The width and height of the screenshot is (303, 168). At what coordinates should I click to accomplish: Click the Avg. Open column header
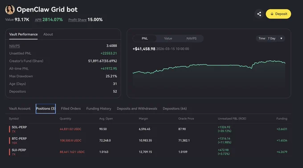106,119
